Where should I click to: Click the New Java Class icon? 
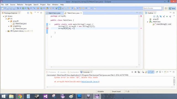click(41, 8)
